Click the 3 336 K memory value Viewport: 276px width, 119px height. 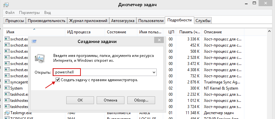(193, 39)
